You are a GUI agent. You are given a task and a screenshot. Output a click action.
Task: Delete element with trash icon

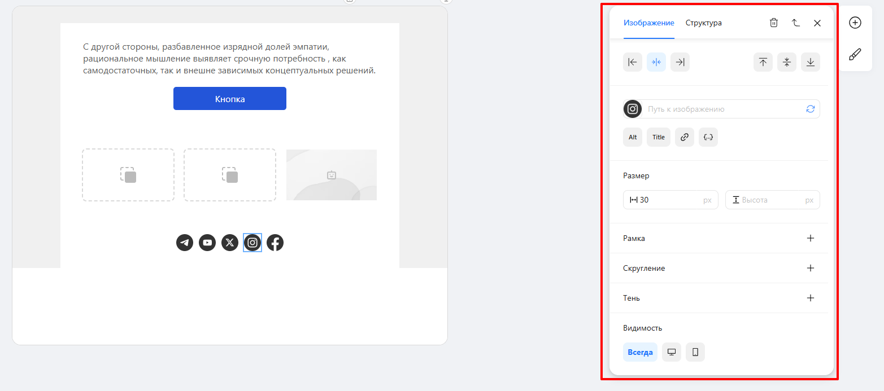pos(774,23)
